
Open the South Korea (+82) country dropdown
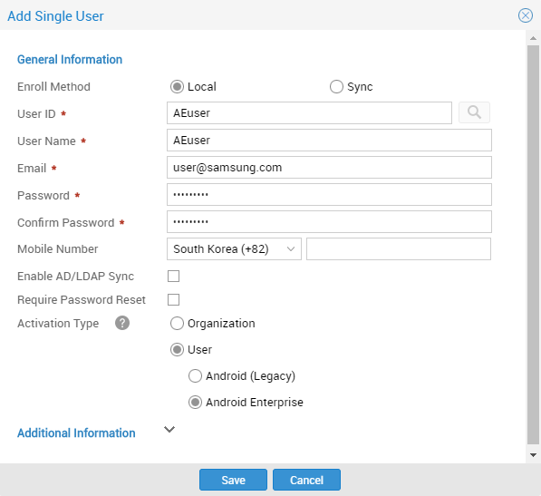coord(234,248)
